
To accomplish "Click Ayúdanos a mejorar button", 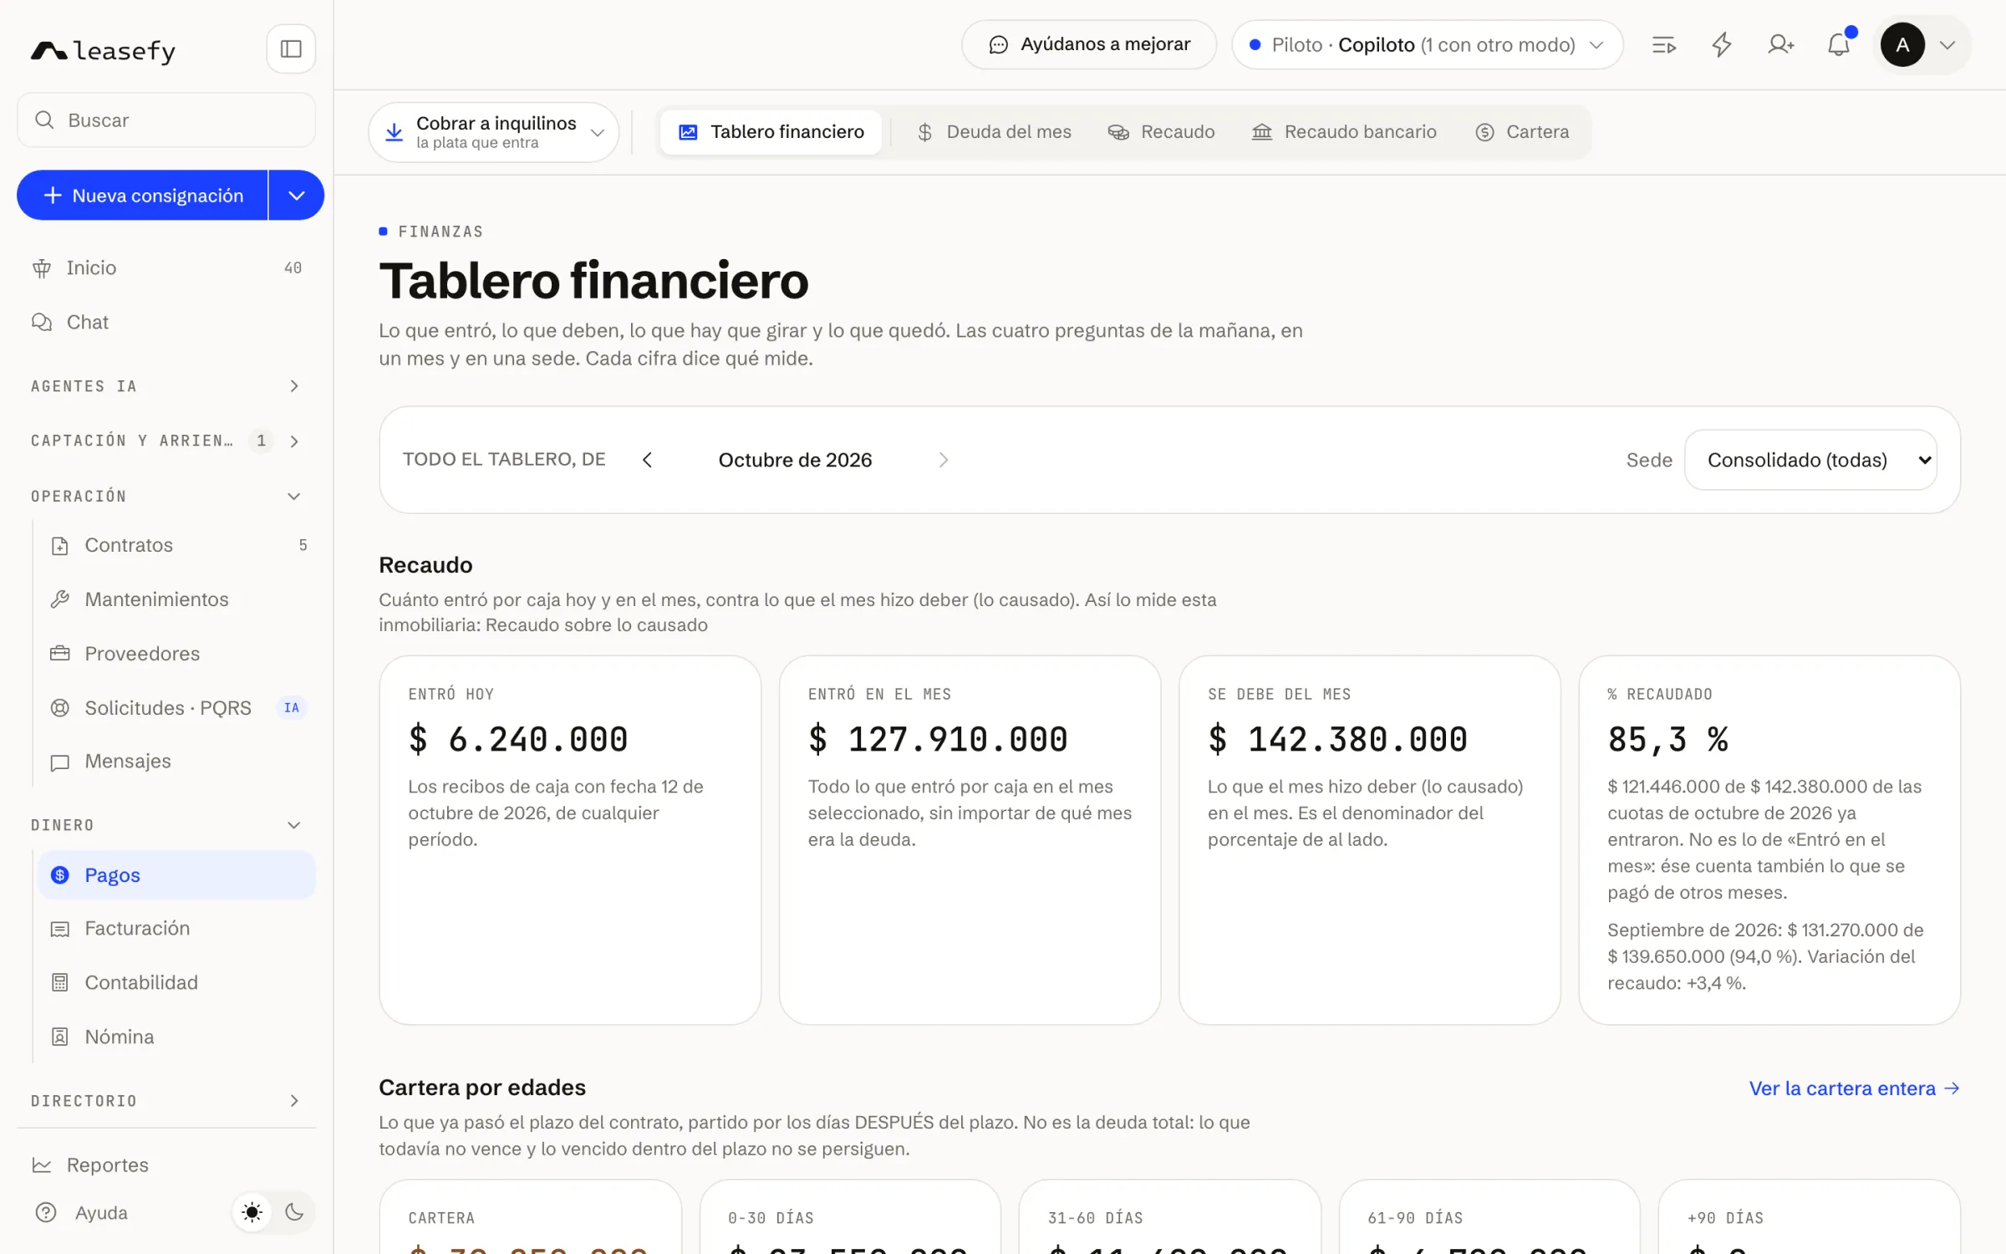I will click(x=1089, y=45).
